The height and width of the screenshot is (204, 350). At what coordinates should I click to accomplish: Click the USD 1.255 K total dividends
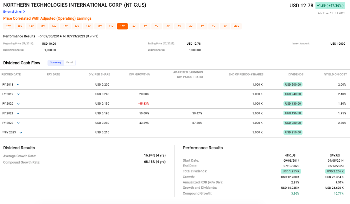point(291,171)
